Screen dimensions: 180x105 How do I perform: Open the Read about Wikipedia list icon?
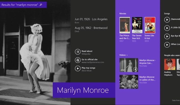tap(78, 52)
